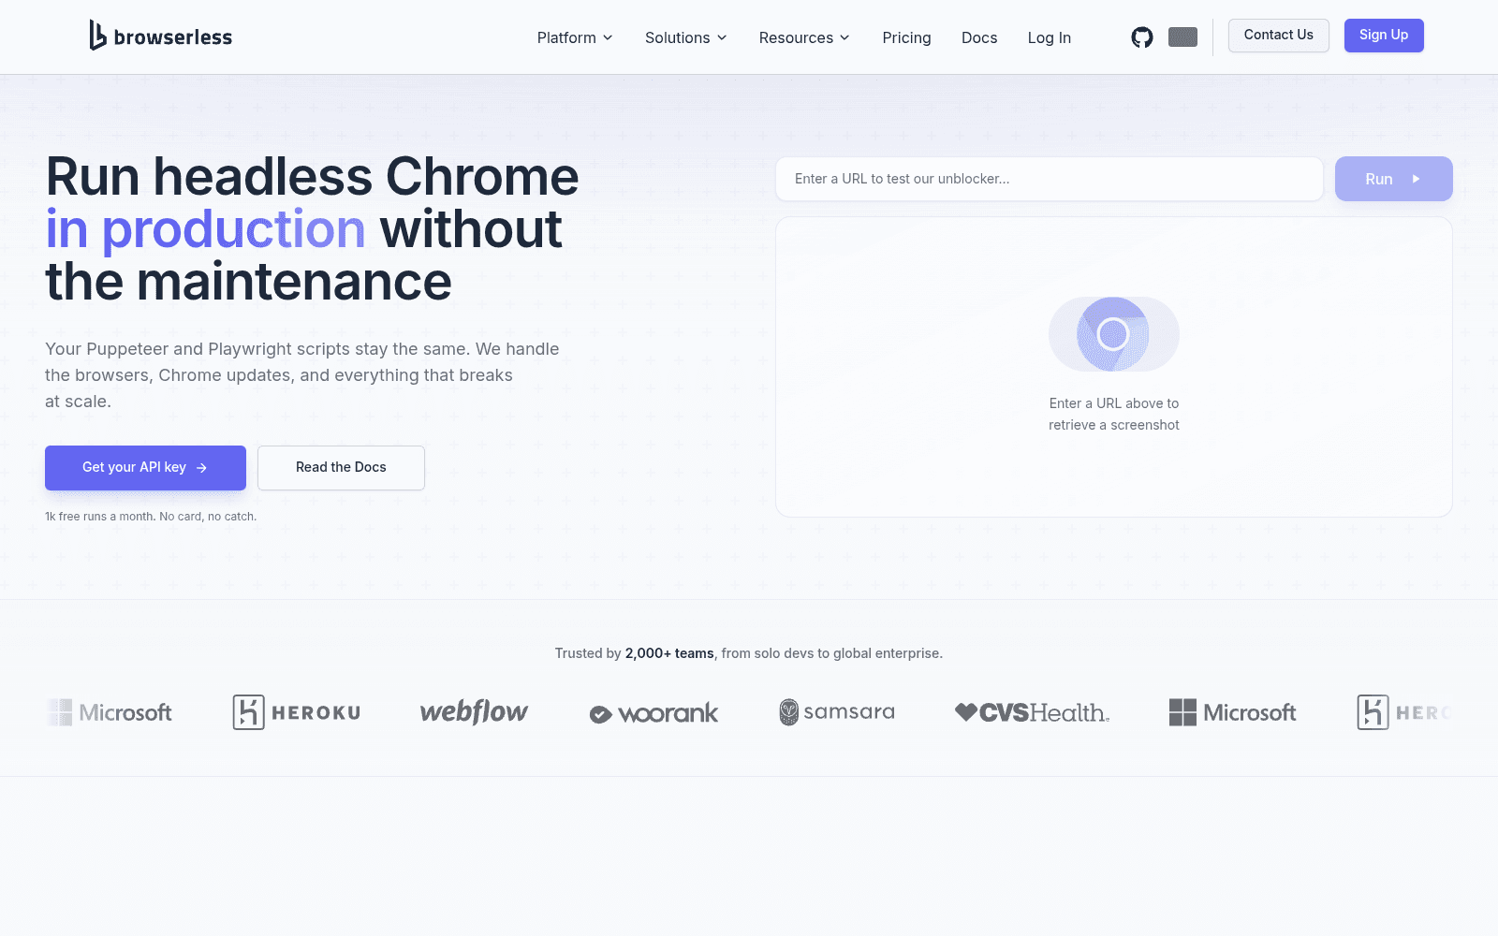The height and width of the screenshot is (936, 1498).
Task: Click the second Microsoft logo
Action: pyautogui.click(x=1232, y=712)
